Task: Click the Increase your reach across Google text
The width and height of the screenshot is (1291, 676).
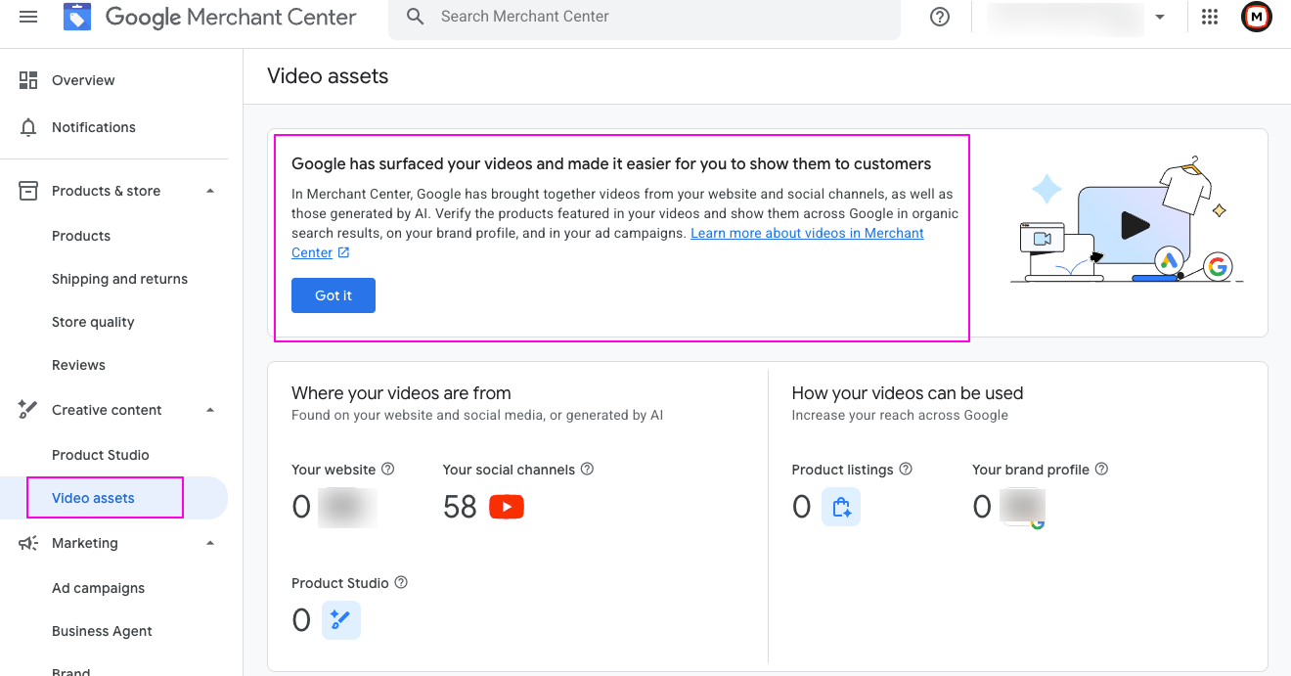Action: point(900,415)
